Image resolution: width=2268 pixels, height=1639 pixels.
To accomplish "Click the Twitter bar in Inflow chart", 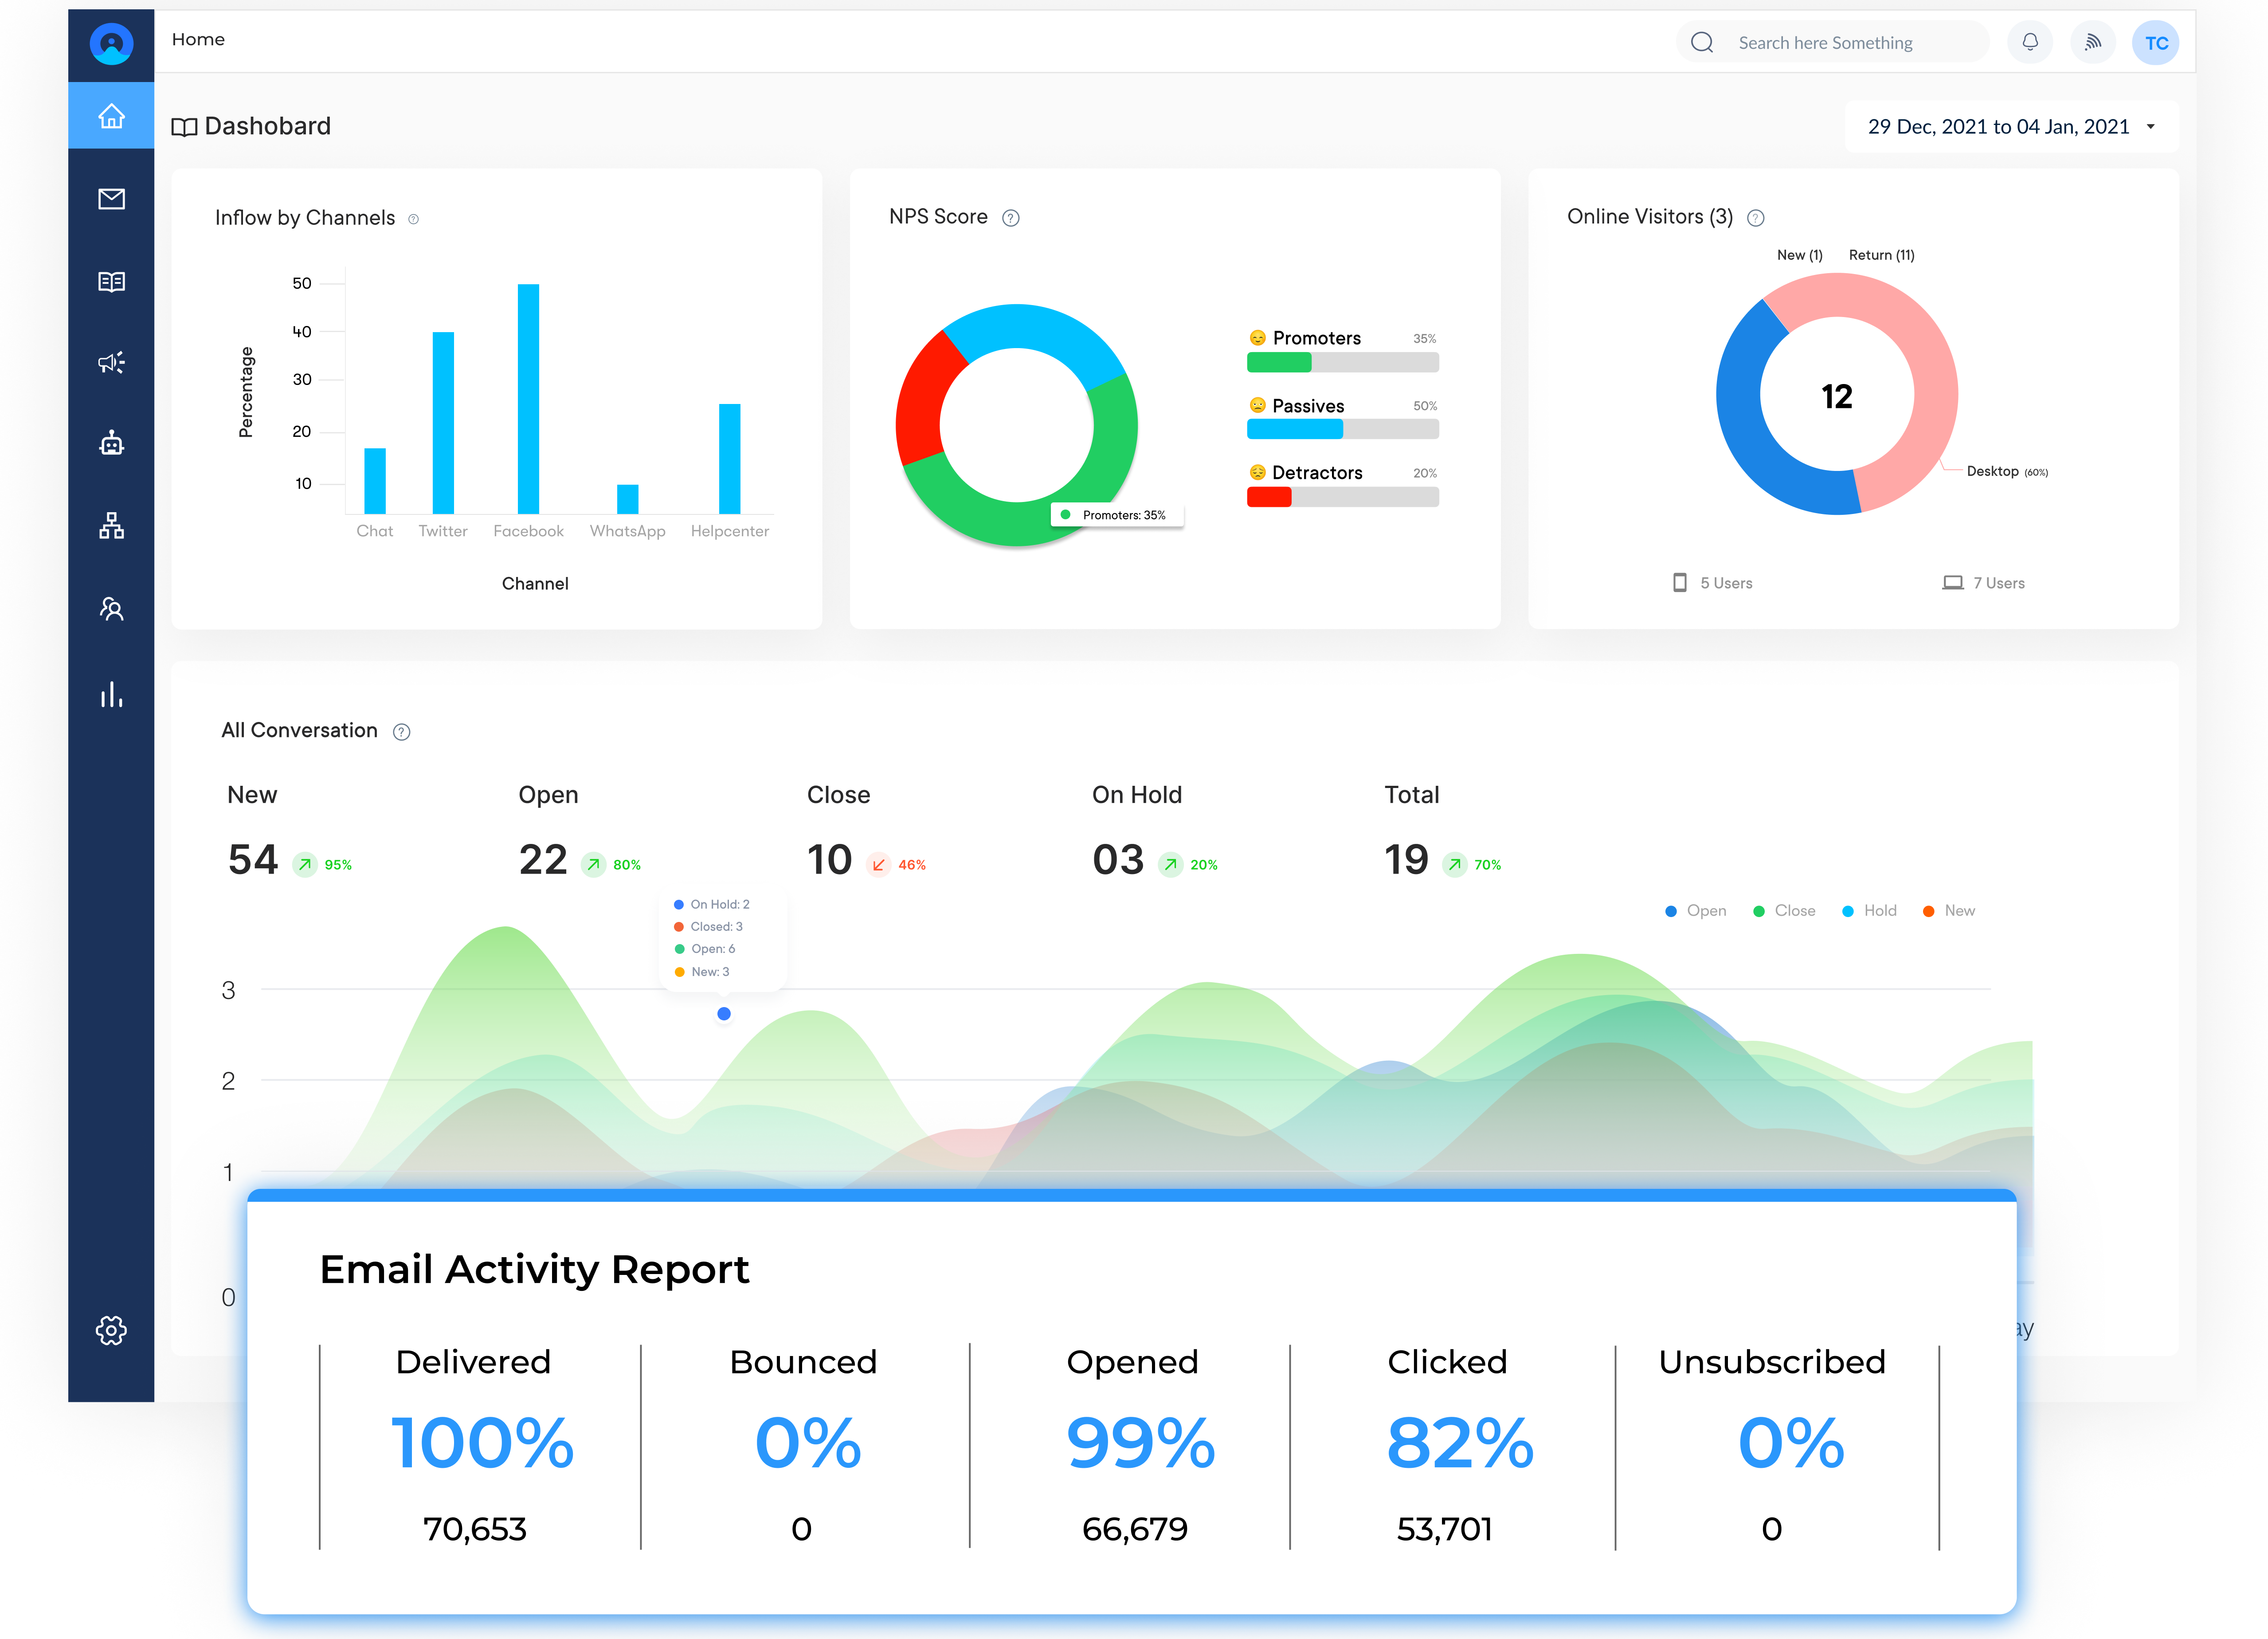I will pyautogui.click(x=443, y=423).
